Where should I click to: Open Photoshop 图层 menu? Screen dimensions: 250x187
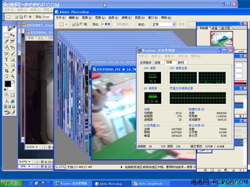[100, 17]
